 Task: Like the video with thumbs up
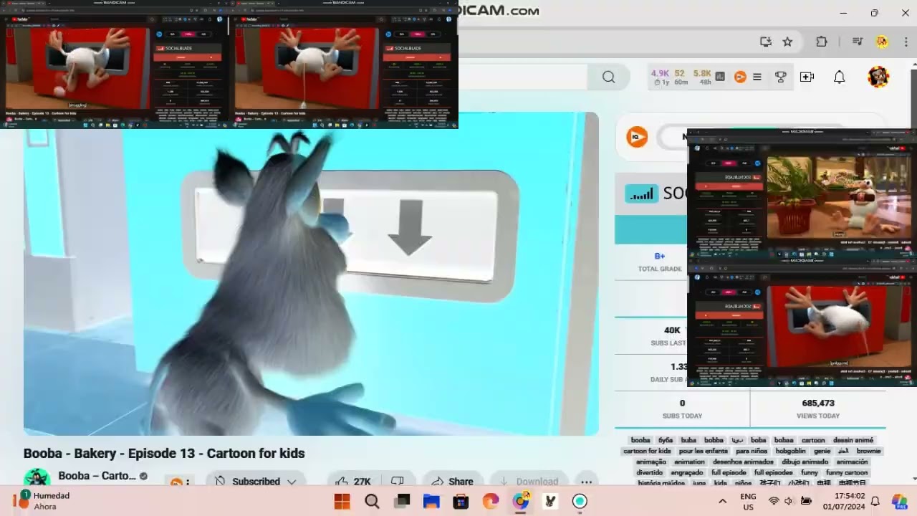point(354,482)
